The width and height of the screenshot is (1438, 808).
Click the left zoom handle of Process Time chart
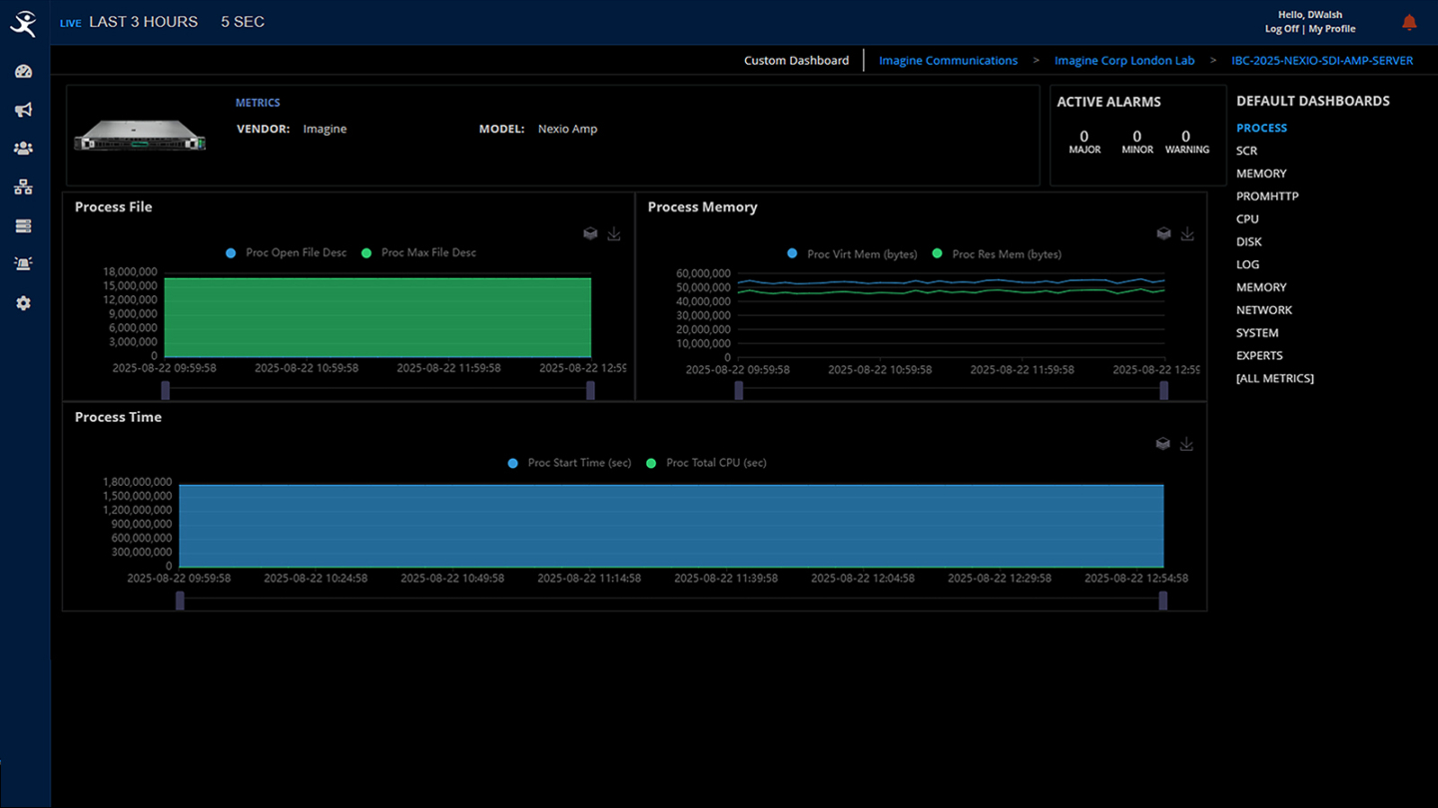pyautogui.click(x=180, y=601)
